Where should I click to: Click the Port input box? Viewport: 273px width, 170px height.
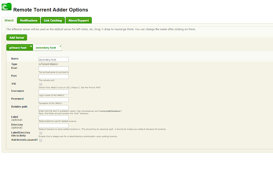(x=53, y=76)
